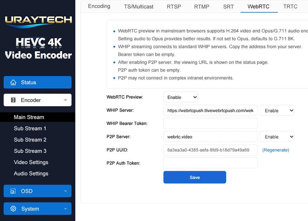Click the OSD image icon
Viewport: 308px width, 221px height.
[13, 191]
